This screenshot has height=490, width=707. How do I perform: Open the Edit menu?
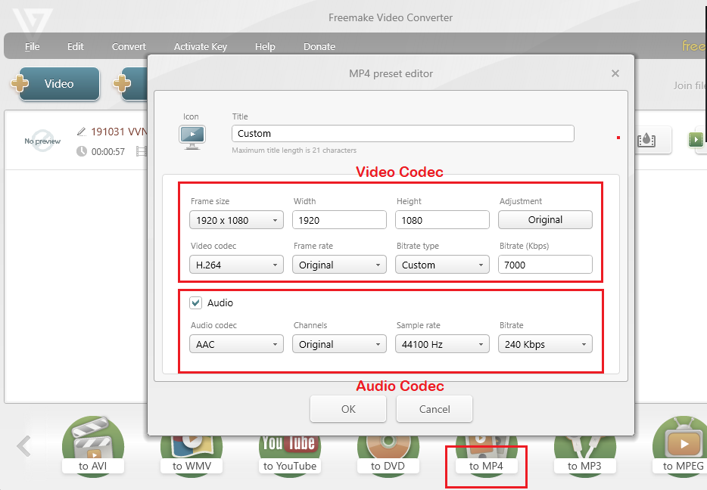point(75,46)
